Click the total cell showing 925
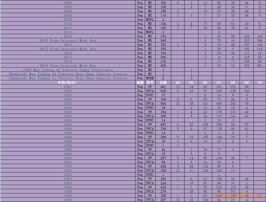This screenshot has width=266, height=202. pos(163,91)
